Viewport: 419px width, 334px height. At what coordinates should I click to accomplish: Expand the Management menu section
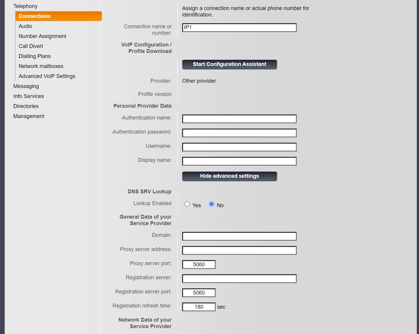pos(29,116)
